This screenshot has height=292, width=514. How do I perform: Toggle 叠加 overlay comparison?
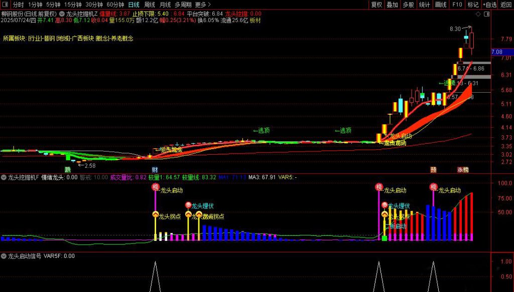(x=393, y=5)
